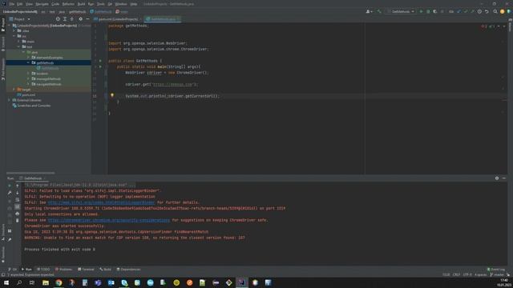Click the Commit green checkmark icon
Screen dimensions: 513x288
[x=466, y=11]
